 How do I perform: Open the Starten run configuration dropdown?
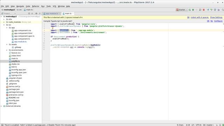[x=182, y=10]
